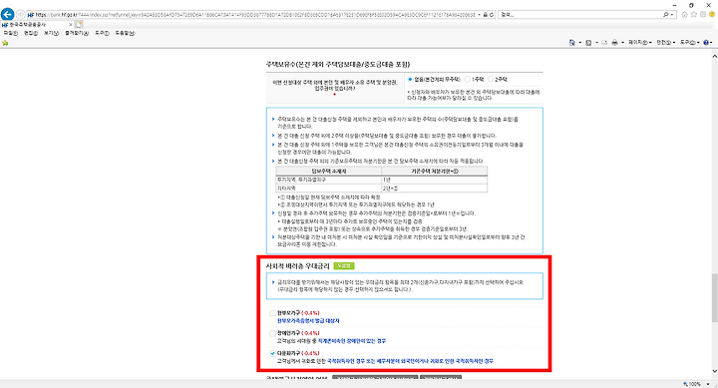Click the 한부모가족증명서 발급 대상자 link text
This screenshot has height=388, width=718.
(x=308, y=320)
